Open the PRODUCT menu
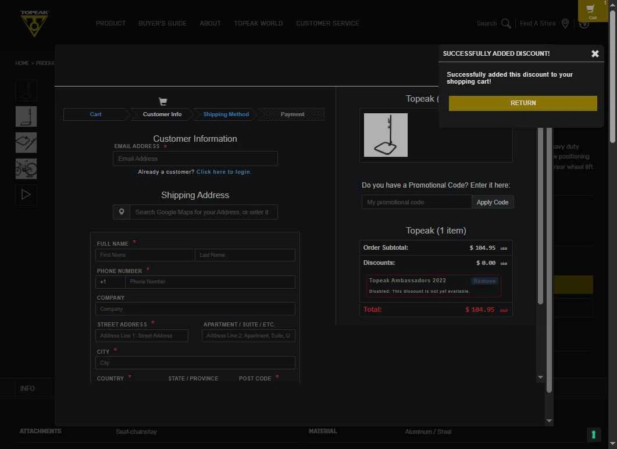 pyautogui.click(x=110, y=24)
